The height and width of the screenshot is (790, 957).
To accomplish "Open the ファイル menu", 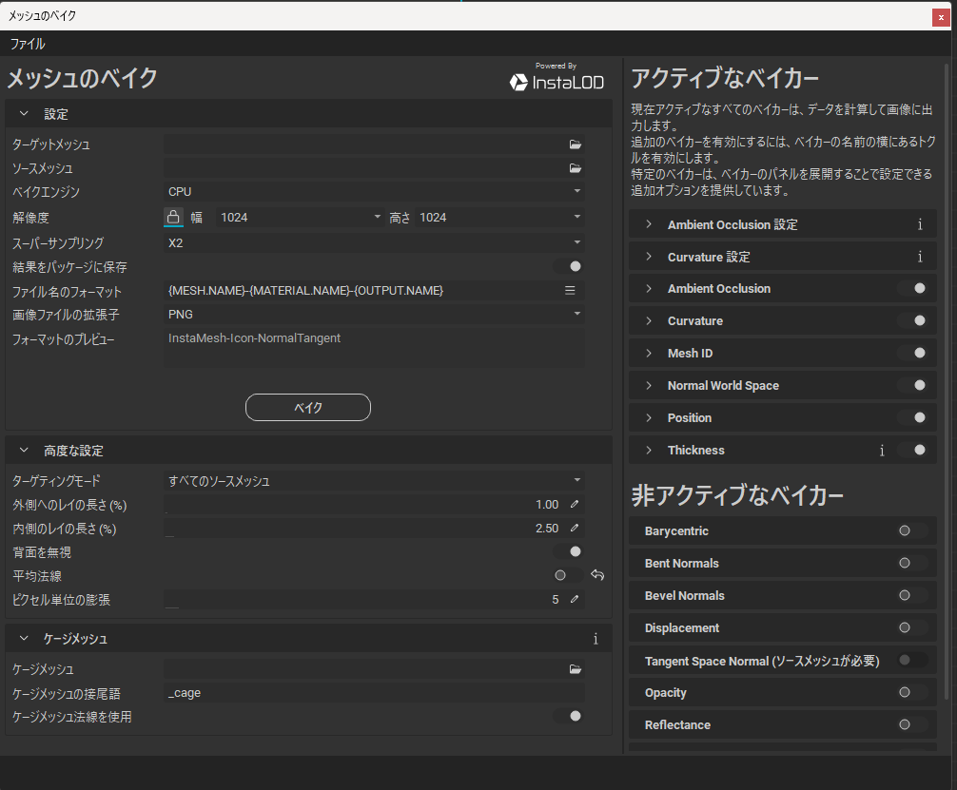I will tap(28, 44).
